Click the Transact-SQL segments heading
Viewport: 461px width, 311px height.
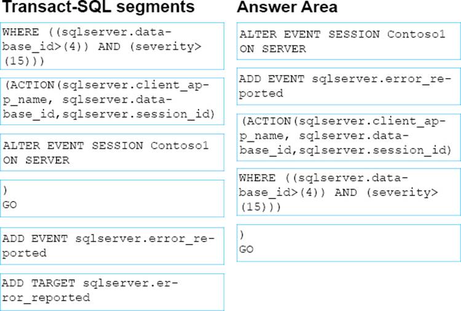pos(98,8)
